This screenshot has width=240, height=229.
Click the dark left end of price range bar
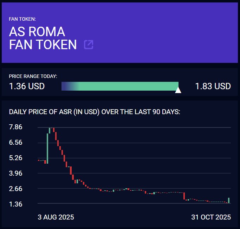pos(65,86)
